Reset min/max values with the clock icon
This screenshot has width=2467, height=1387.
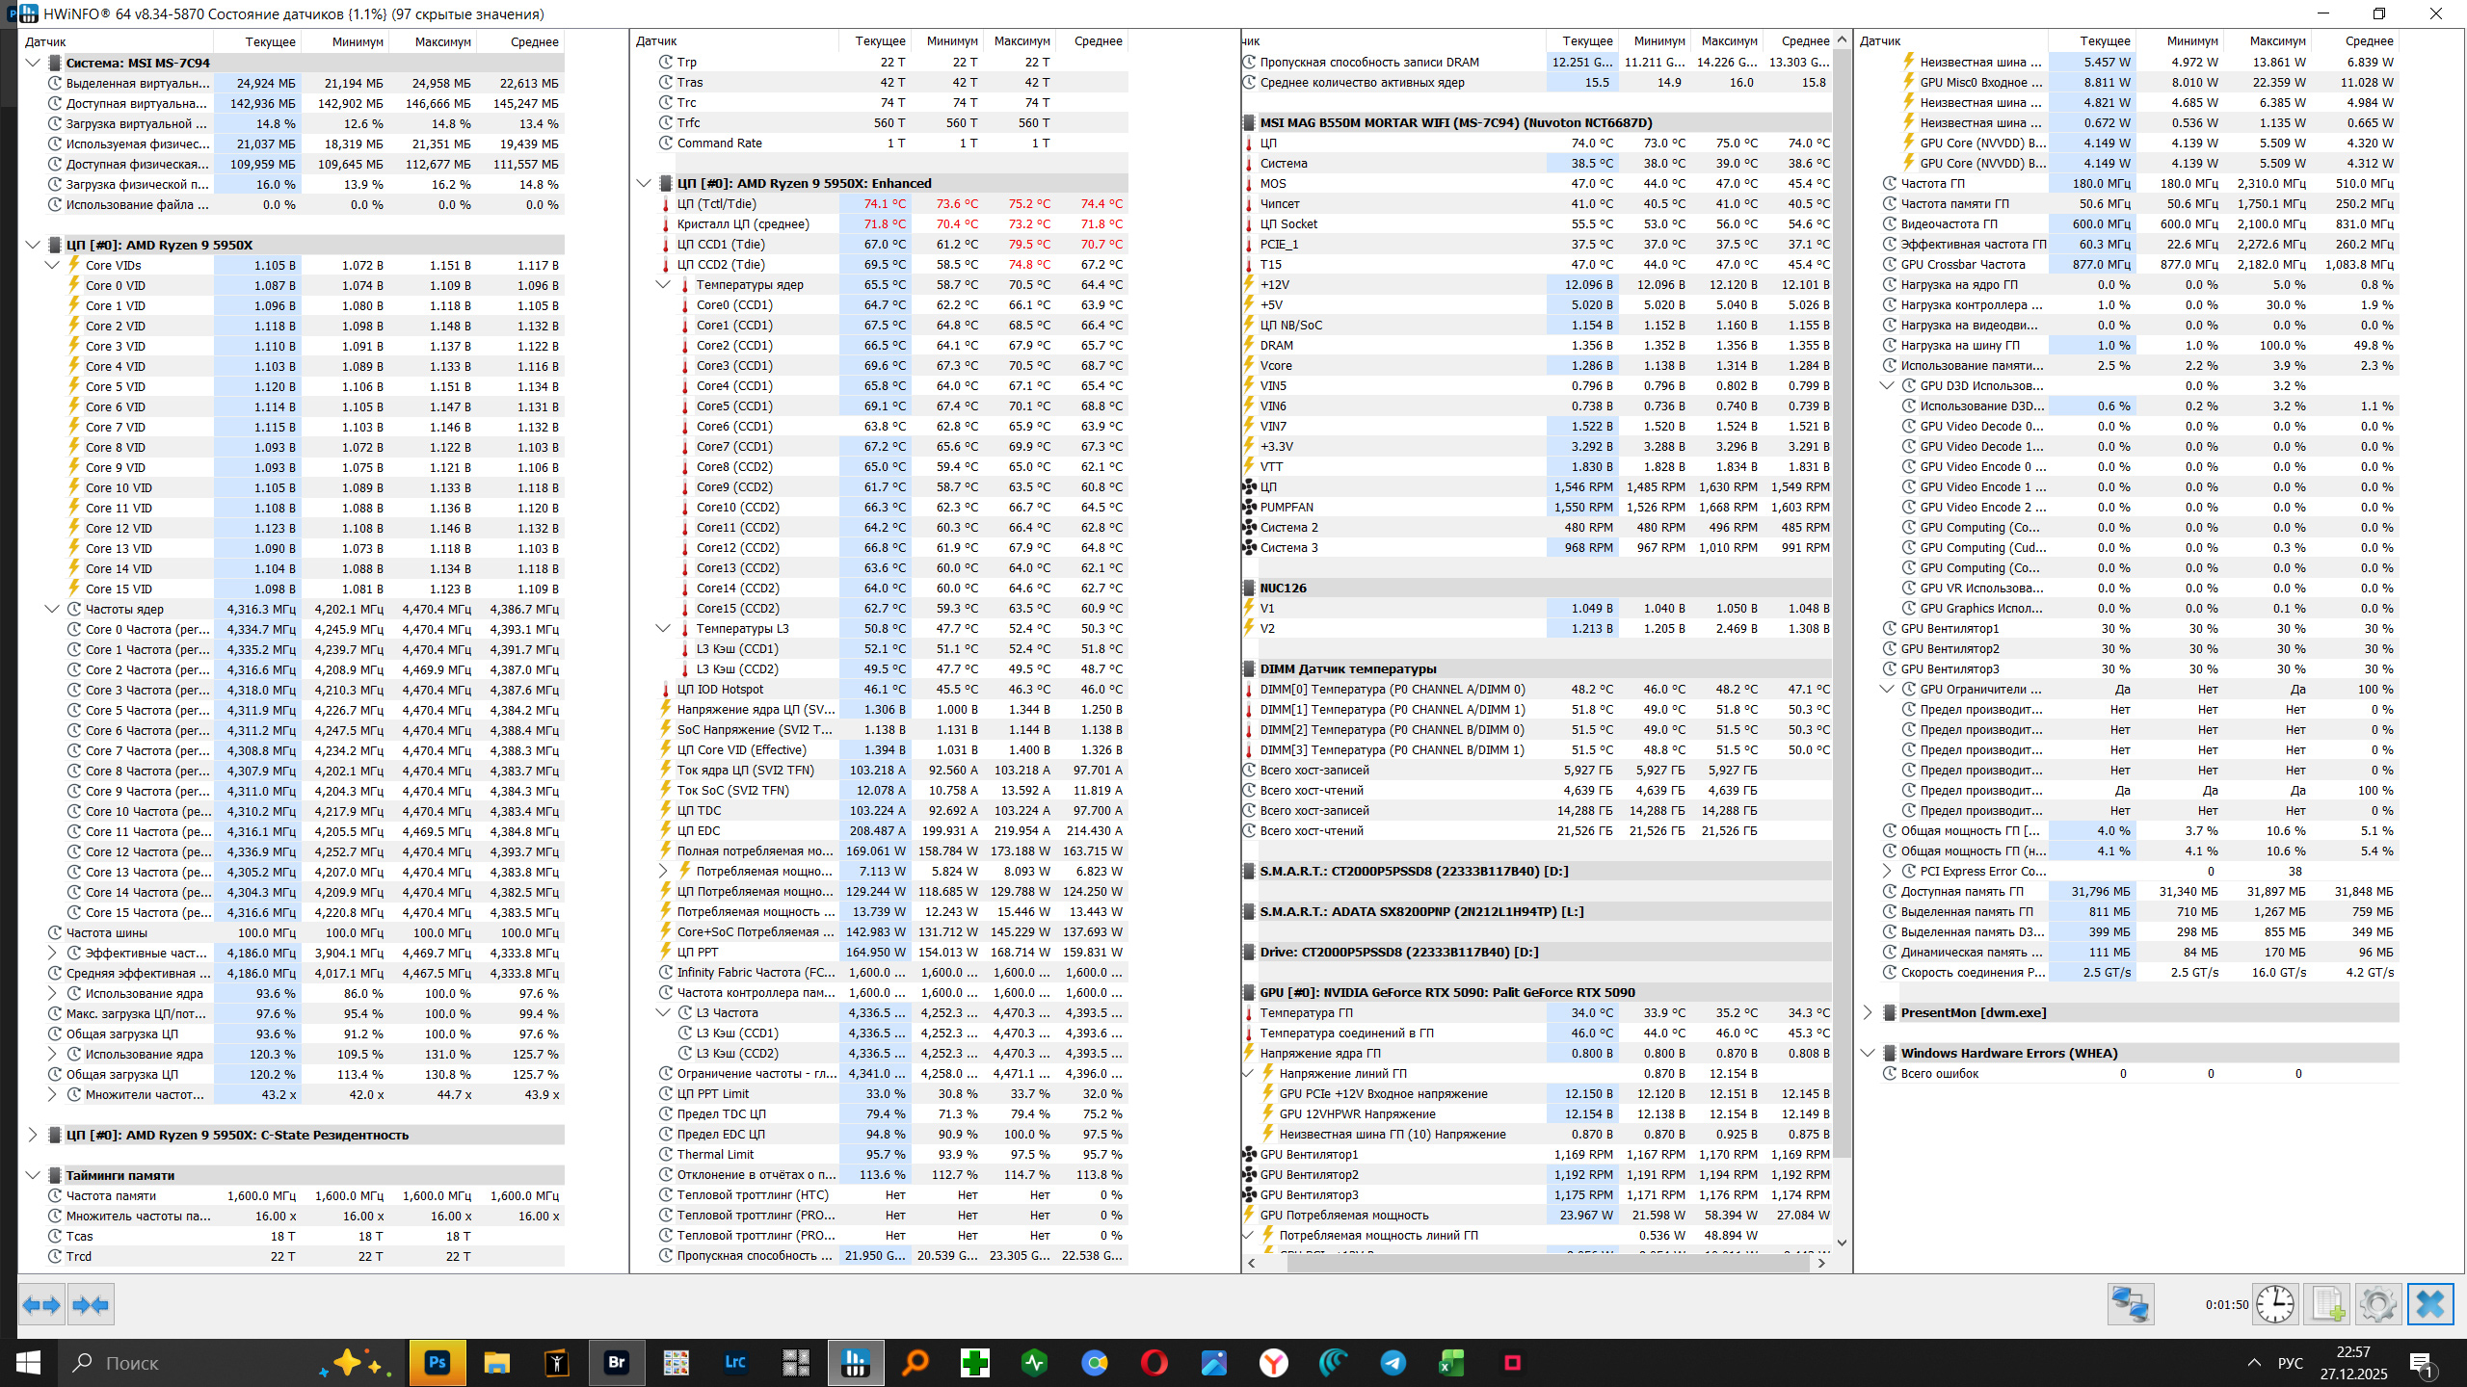tap(2275, 1305)
